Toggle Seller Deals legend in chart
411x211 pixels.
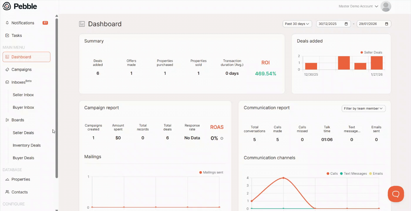click(371, 52)
